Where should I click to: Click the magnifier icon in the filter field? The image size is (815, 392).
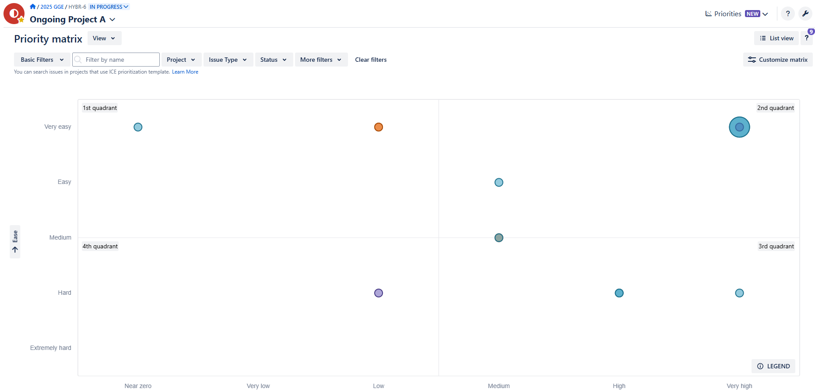[78, 60]
